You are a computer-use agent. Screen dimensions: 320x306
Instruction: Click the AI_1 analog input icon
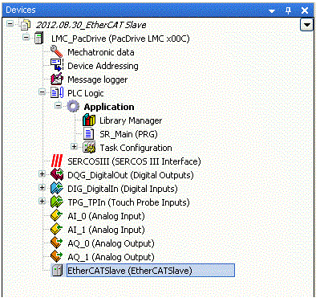57,229
